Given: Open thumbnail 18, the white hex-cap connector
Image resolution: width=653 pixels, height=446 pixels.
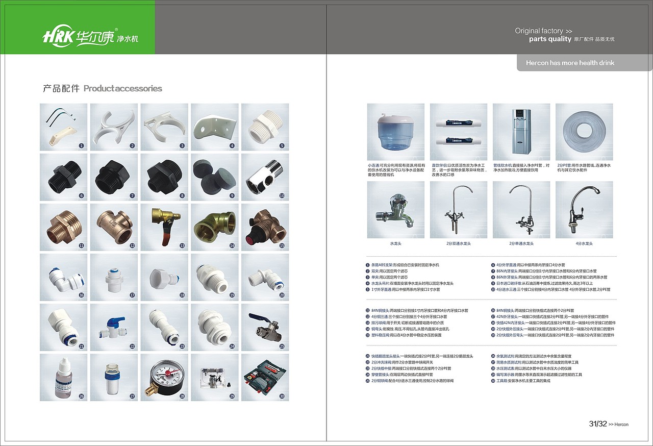Looking at the screenshot, I should [164, 277].
